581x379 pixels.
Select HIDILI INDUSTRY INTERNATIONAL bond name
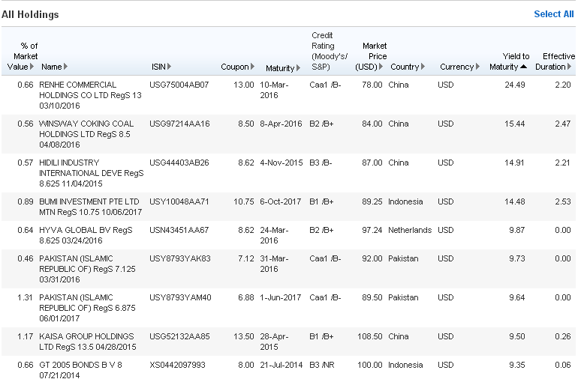91,173
